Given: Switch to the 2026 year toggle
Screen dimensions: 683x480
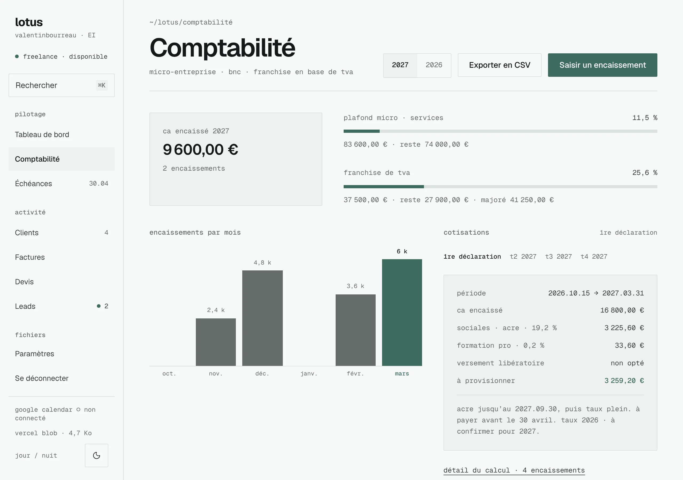Looking at the screenshot, I should pos(434,65).
